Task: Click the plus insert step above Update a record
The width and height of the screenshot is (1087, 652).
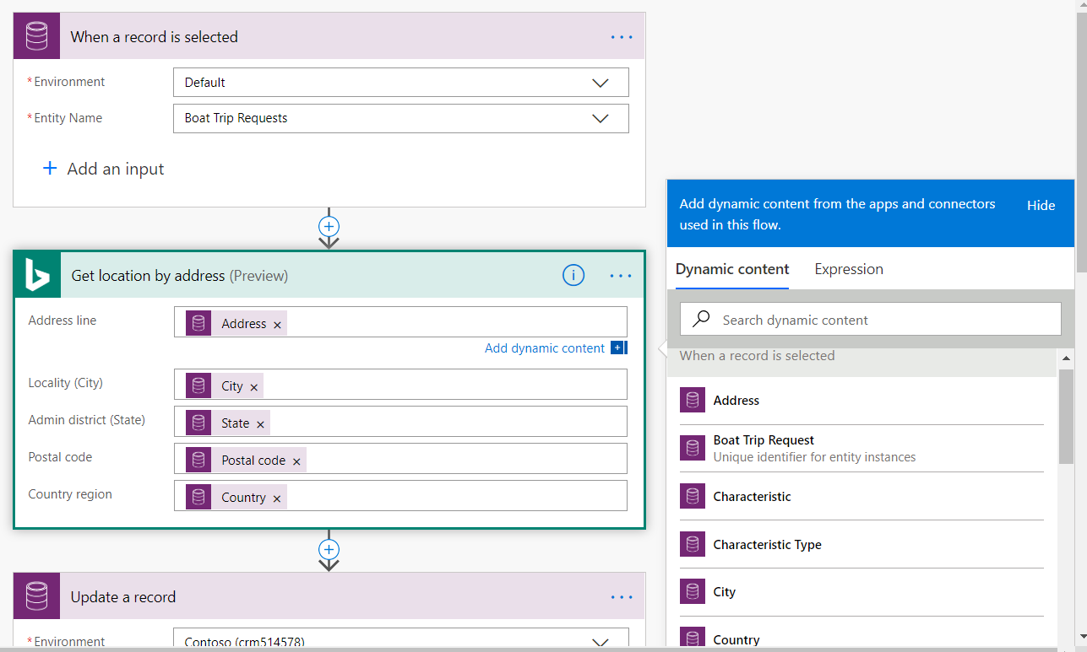Action: [x=329, y=549]
